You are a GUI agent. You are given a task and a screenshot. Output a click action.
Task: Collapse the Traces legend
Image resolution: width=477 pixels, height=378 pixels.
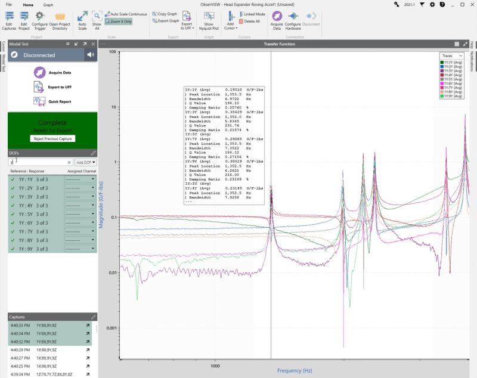460,56
